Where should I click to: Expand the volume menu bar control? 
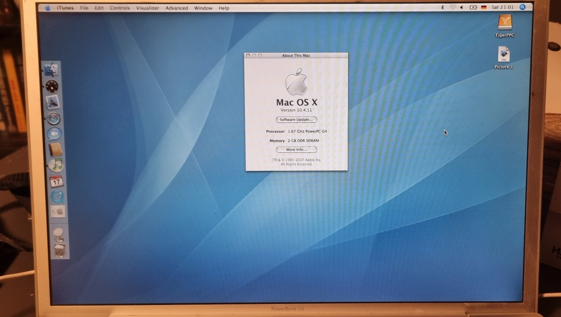(461, 7)
